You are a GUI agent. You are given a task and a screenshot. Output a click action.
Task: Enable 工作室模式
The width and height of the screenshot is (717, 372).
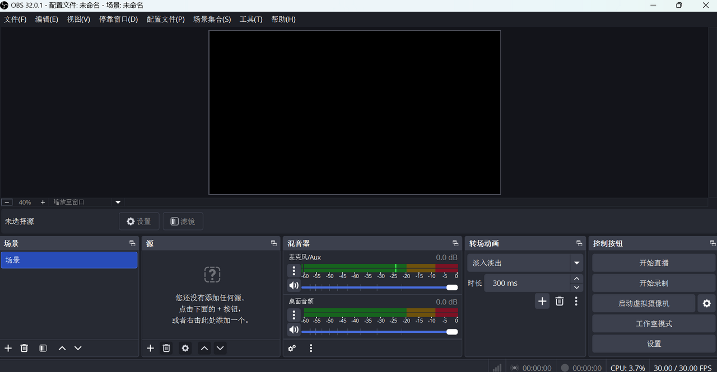653,323
